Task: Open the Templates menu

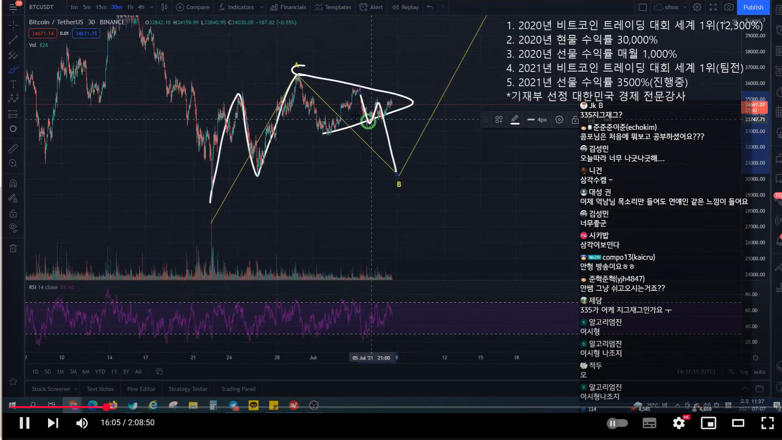Action: point(333,7)
